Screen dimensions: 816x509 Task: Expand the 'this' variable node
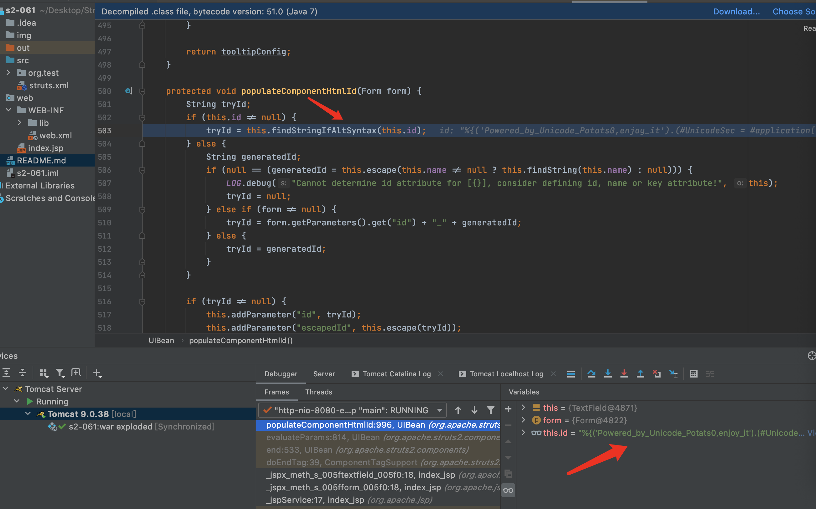click(x=523, y=408)
